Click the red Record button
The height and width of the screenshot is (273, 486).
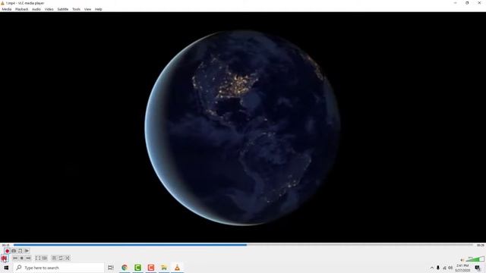click(x=7, y=251)
